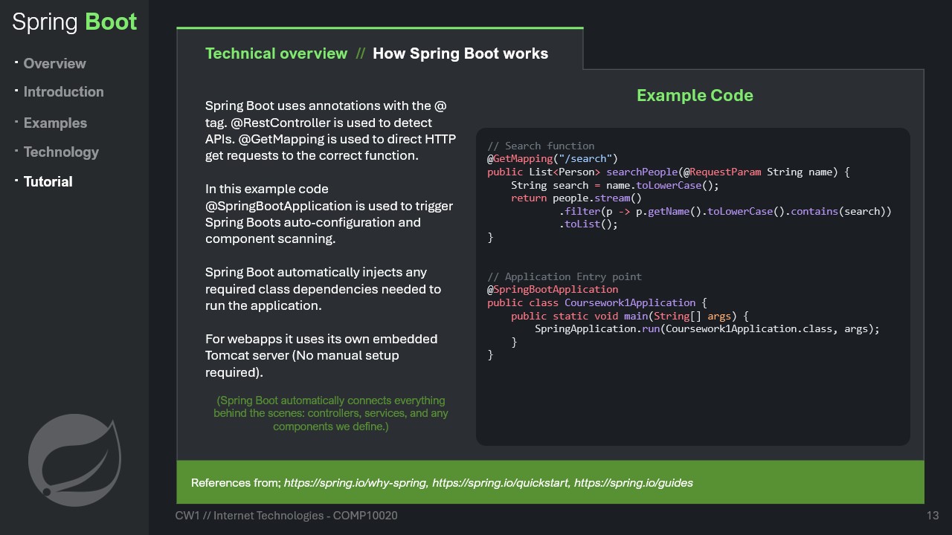
Task: Open the spring.io/why-spring reference link
Action: point(356,483)
